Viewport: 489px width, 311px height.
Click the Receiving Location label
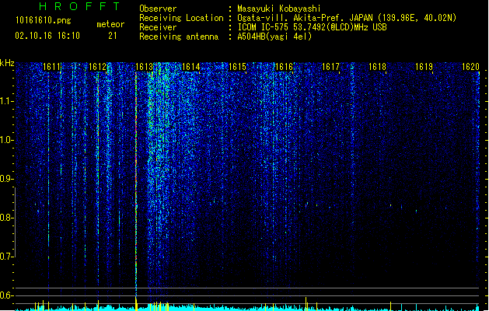tap(181, 18)
